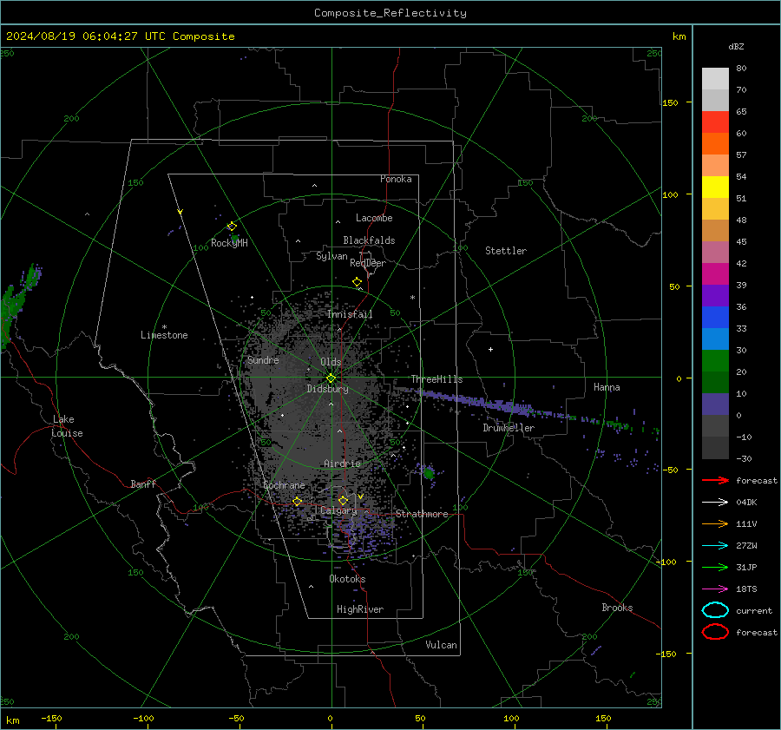Click the Banff town label
Viewport: 781px width, 730px height.
[143, 484]
